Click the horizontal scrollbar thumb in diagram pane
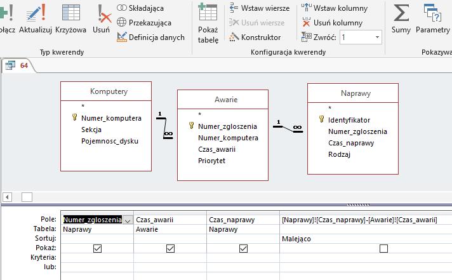The image size is (452, 280). [27, 197]
